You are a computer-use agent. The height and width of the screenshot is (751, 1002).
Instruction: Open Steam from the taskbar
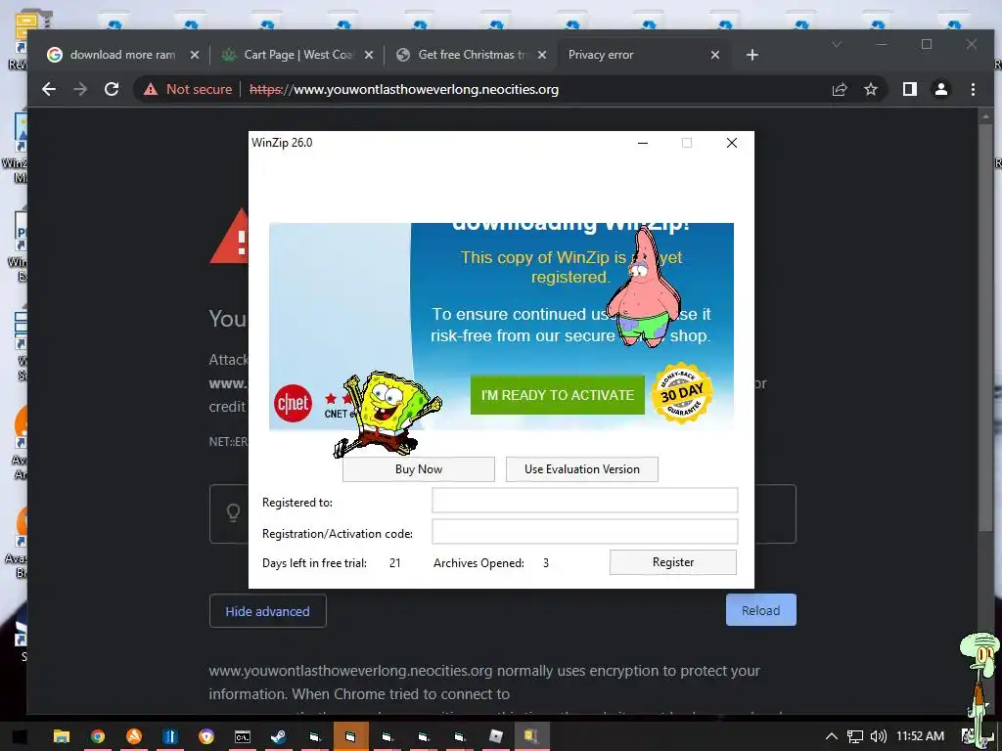[x=279, y=736]
